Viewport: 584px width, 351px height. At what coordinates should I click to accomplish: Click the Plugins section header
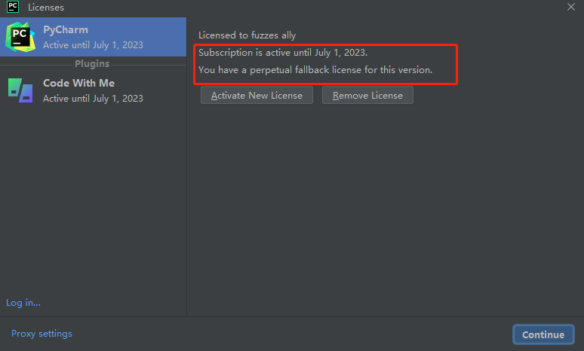pos(92,64)
